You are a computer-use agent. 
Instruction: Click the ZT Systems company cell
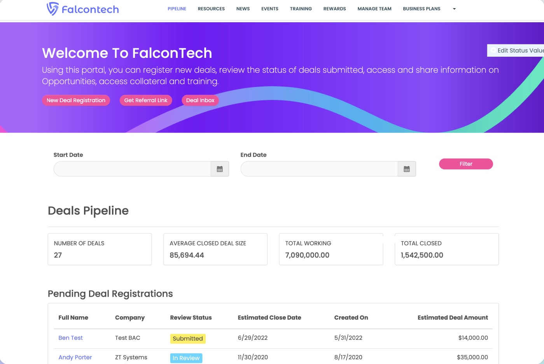[x=131, y=357]
